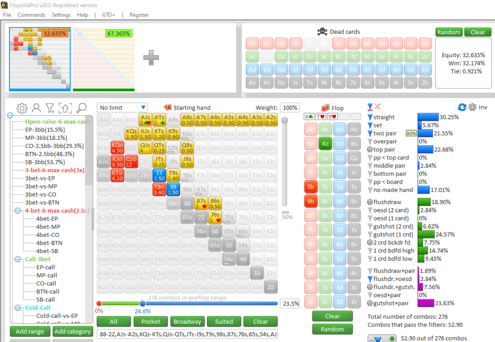This screenshot has width=495, height=342.
Task: Toggle the flushdr.+oesd filter funnel
Action: tap(370, 279)
